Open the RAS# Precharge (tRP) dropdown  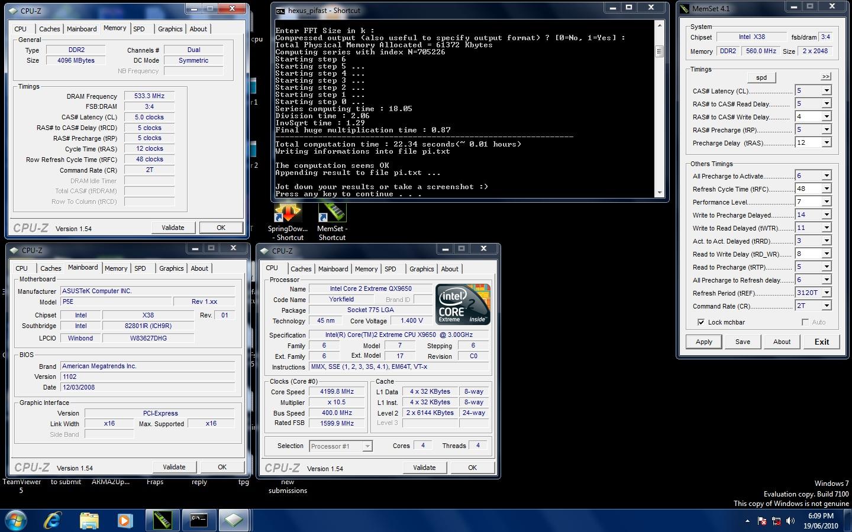pyautogui.click(x=827, y=129)
